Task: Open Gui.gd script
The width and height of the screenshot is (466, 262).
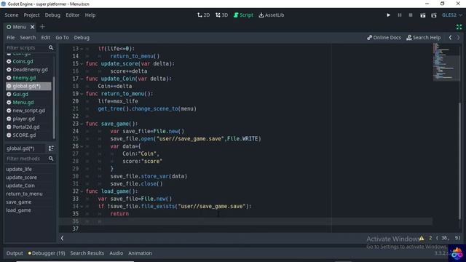Action: (20, 94)
